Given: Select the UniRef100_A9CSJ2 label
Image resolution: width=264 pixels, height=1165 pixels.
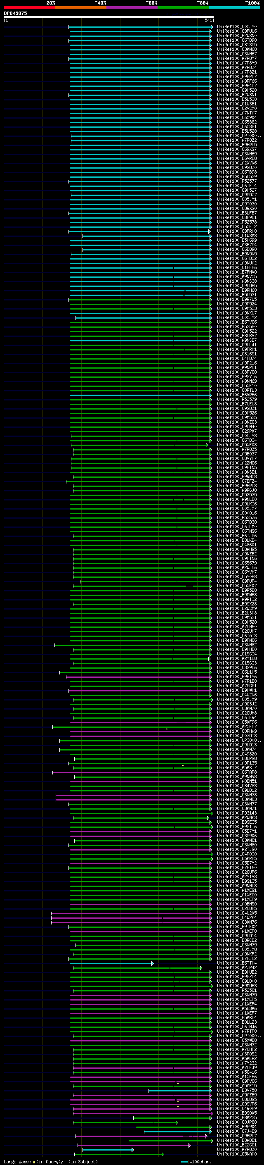Looking at the screenshot, I should [x=237, y=704].
